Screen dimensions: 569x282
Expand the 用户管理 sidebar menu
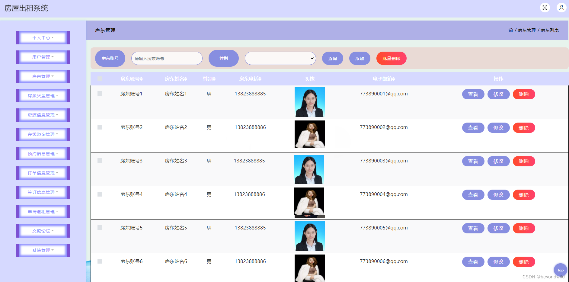(x=43, y=57)
